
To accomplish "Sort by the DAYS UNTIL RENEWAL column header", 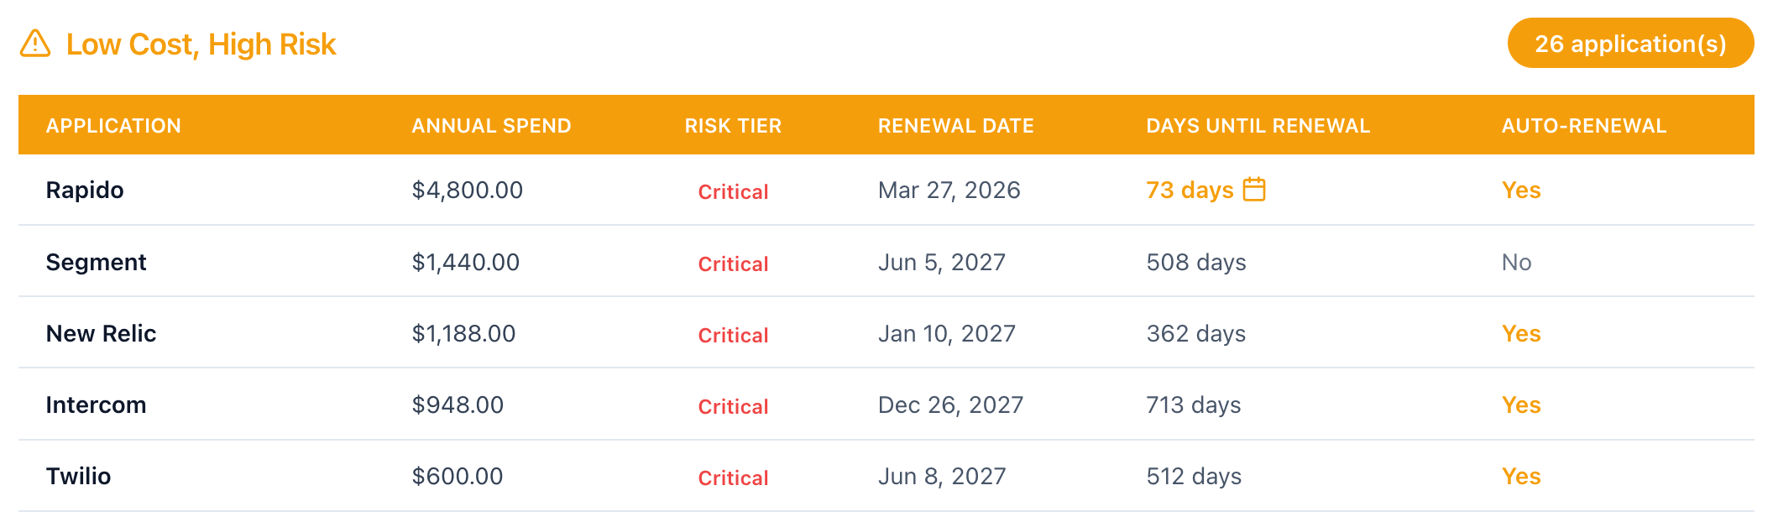I will (x=1258, y=125).
